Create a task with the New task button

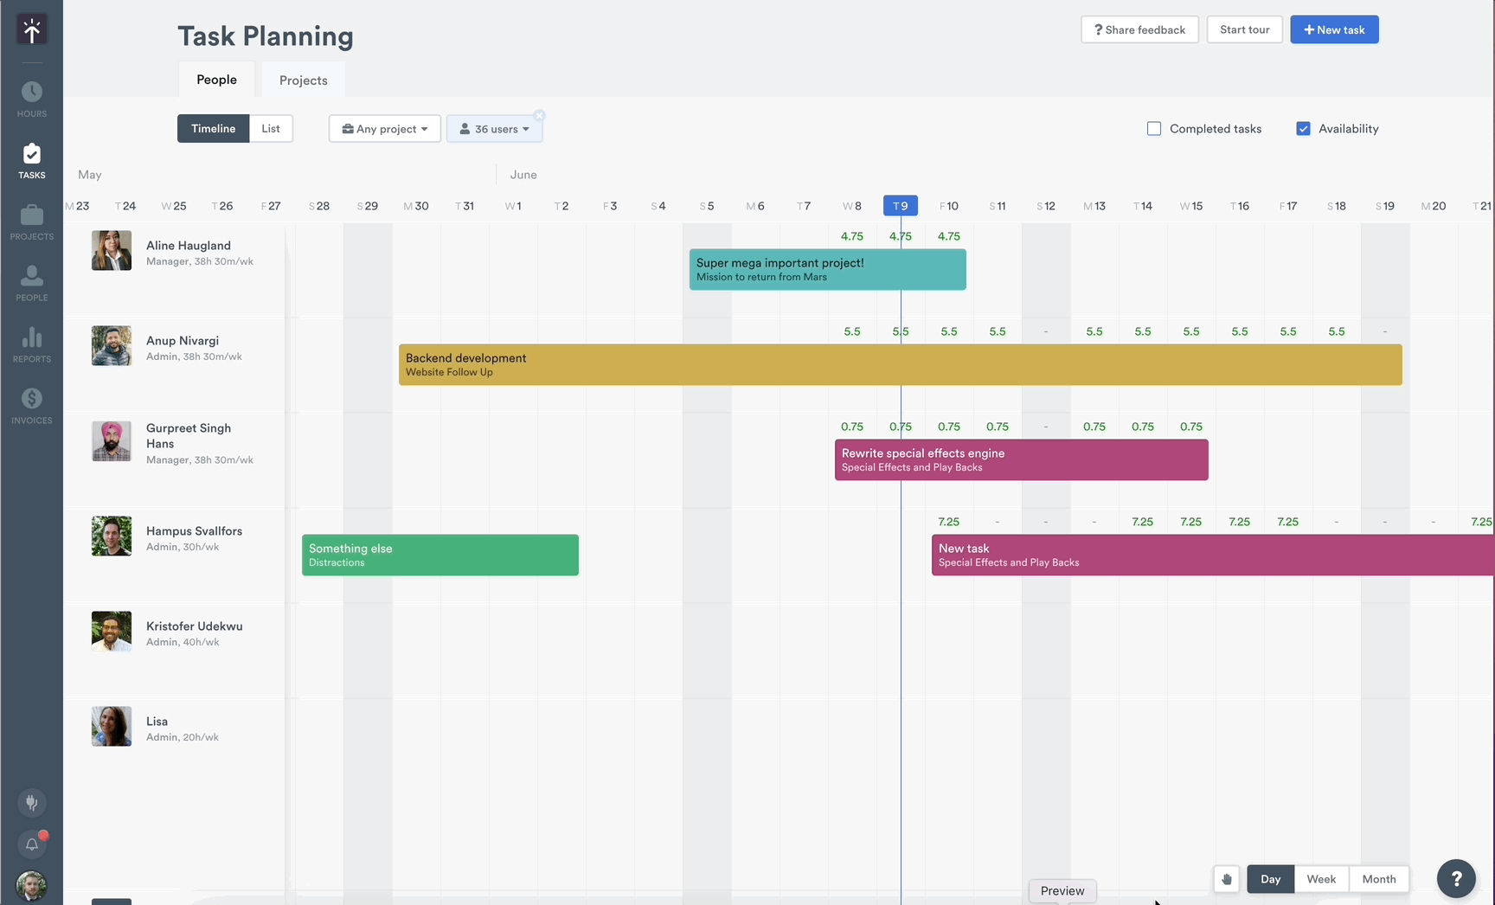click(1334, 29)
